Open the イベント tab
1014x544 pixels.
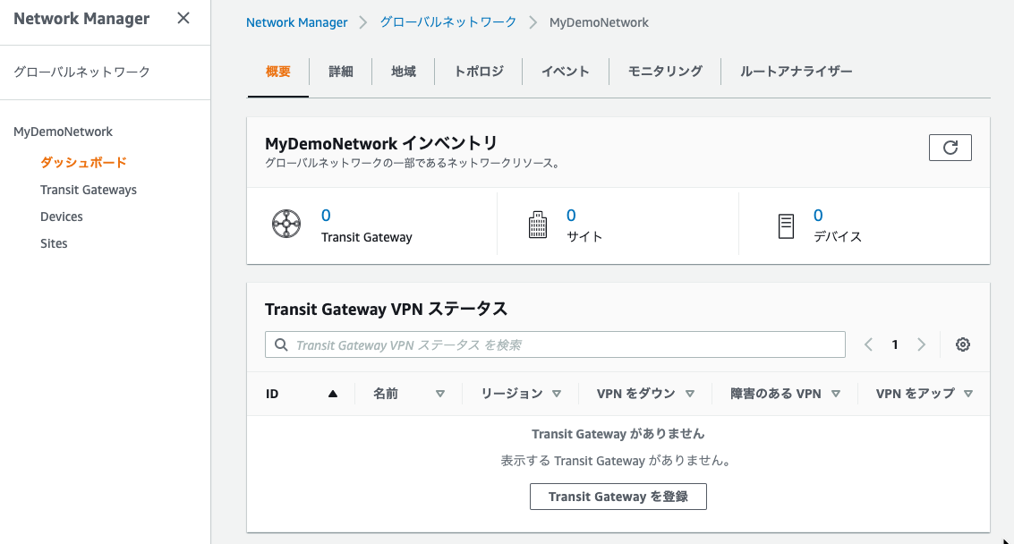click(566, 72)
